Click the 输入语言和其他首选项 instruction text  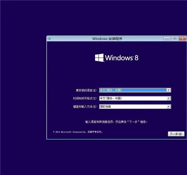(116, 122)
